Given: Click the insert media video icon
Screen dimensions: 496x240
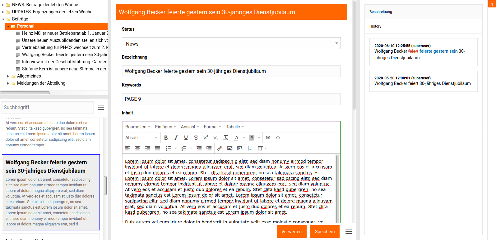Looking at the screenshot, I should pyautogui.click(x=240, y=148).
